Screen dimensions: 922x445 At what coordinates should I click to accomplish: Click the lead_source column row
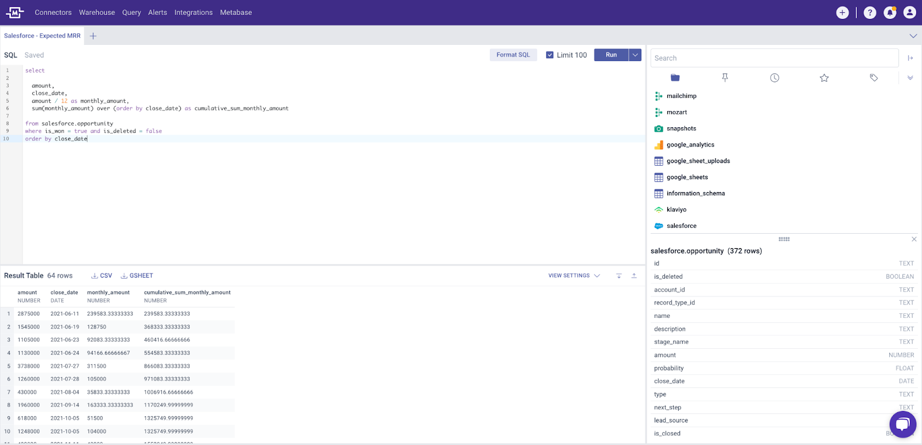pos(784,421)
